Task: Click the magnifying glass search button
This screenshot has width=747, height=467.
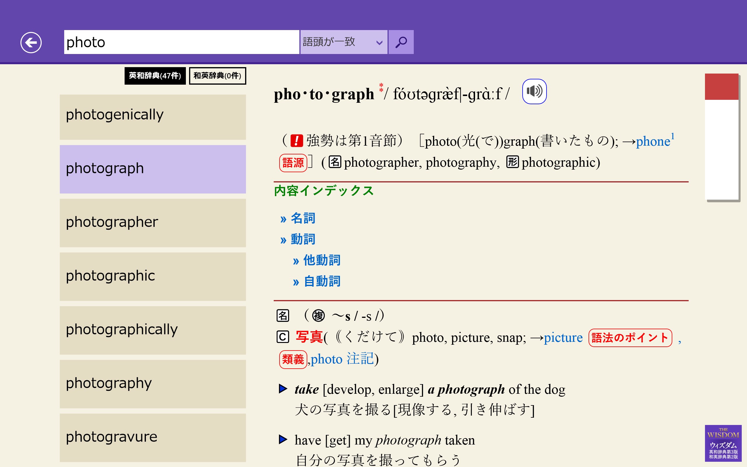Action: [401, 42]
